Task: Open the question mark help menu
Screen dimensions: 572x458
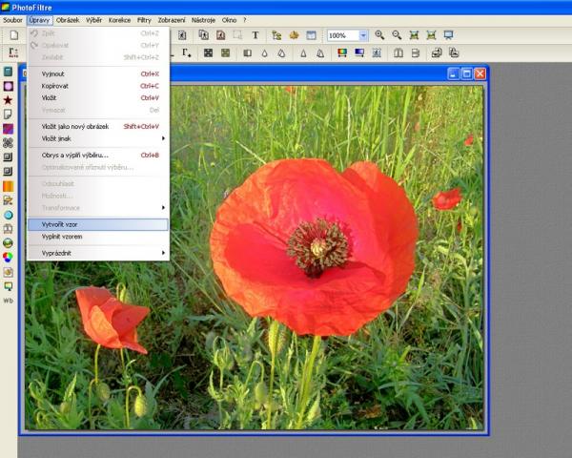Action: pos(245,20)
